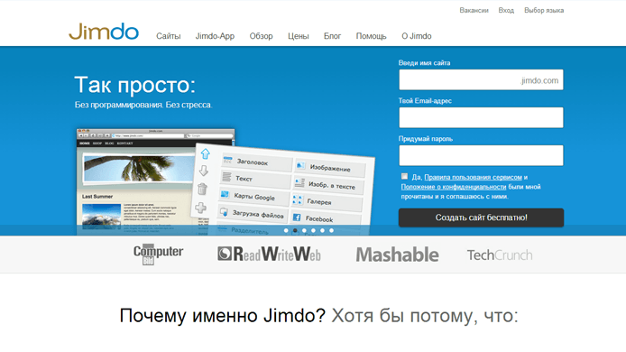The image size is (626, 352).
Task: Select second slideshow dot
Action: (295, 230)
